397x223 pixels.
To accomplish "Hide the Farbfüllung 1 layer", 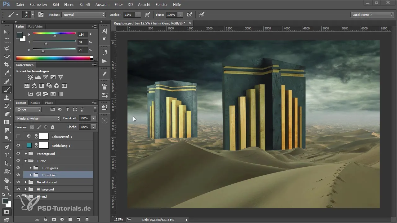I will 18,145.
